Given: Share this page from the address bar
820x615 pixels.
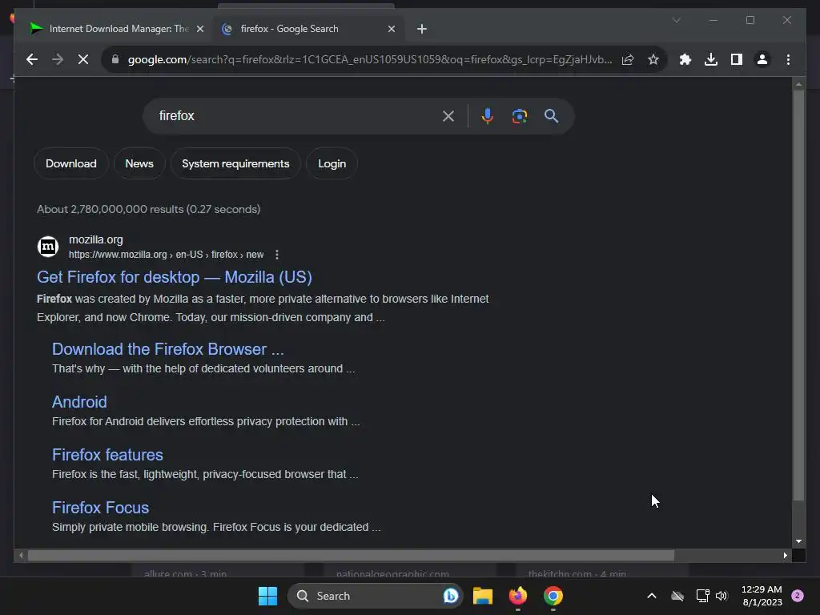Looking at the screenshot, I should pyautogui.click(x=628, y=59).
